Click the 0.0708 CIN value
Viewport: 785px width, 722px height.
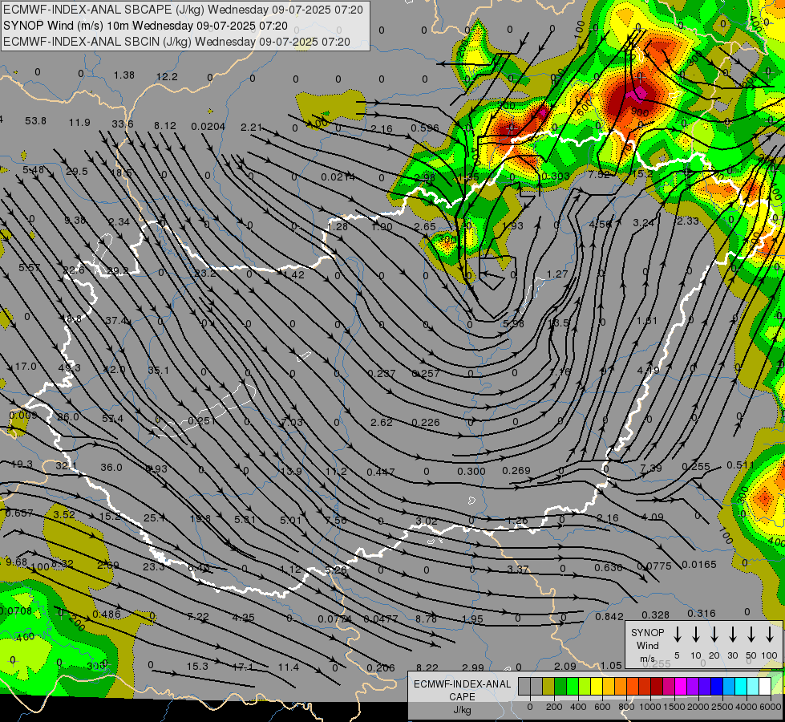tap(16, 611)
